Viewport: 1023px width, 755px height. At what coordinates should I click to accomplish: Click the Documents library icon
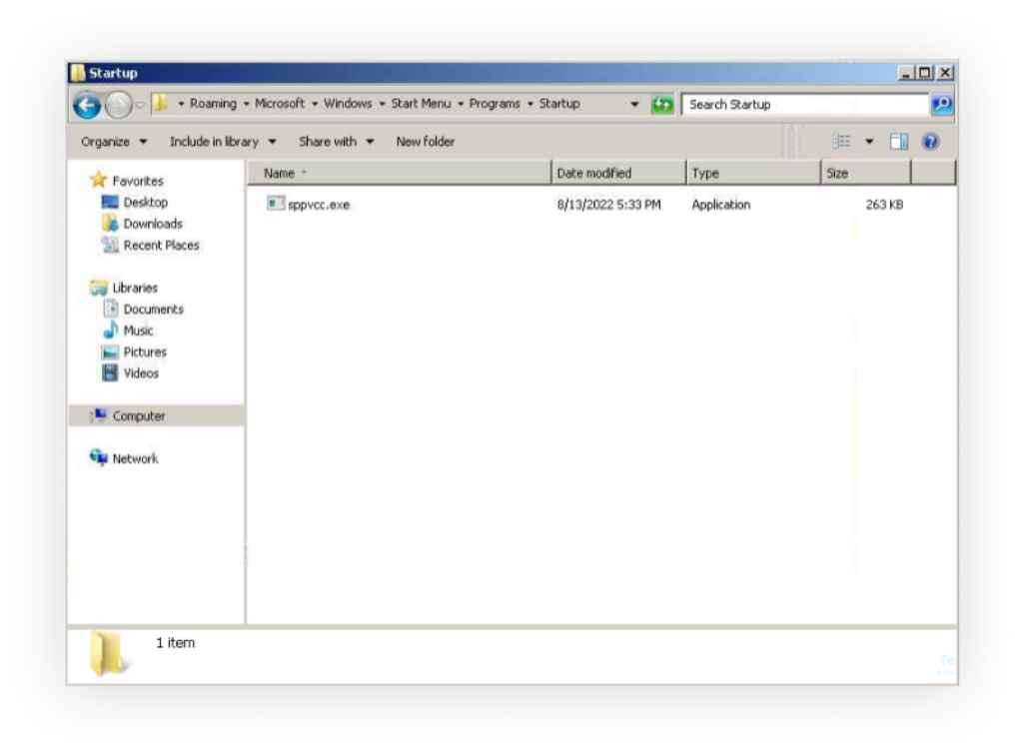pos(111,308)
